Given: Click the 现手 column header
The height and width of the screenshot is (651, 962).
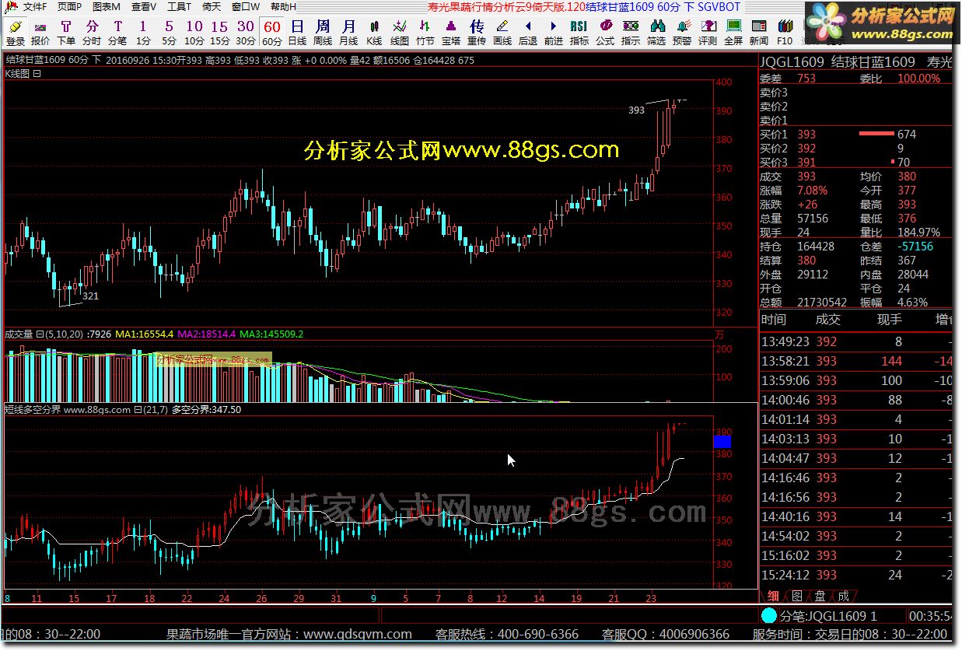Looking at the screenshot, I should [x=890, y=320].
